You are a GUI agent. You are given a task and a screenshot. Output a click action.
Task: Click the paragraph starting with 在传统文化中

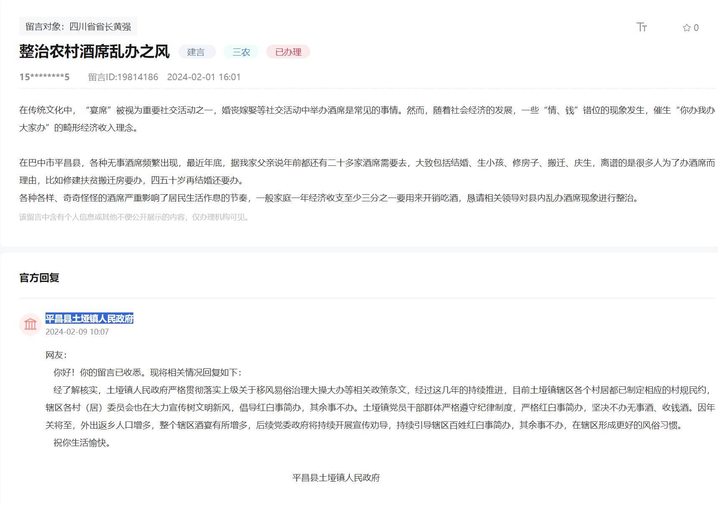pos(367,119)
